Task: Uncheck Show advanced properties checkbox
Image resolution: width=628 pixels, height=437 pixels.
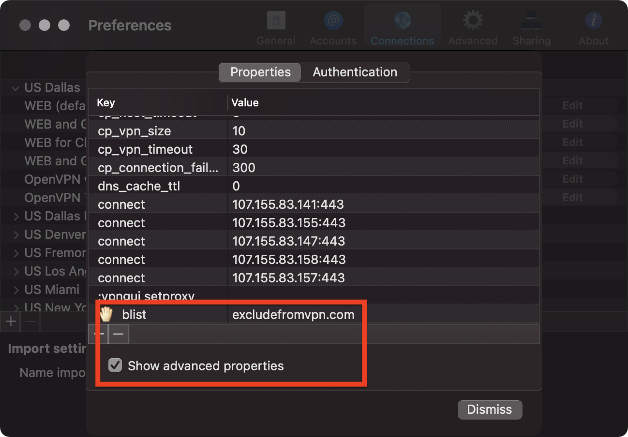Action: (x=115, y=365)
